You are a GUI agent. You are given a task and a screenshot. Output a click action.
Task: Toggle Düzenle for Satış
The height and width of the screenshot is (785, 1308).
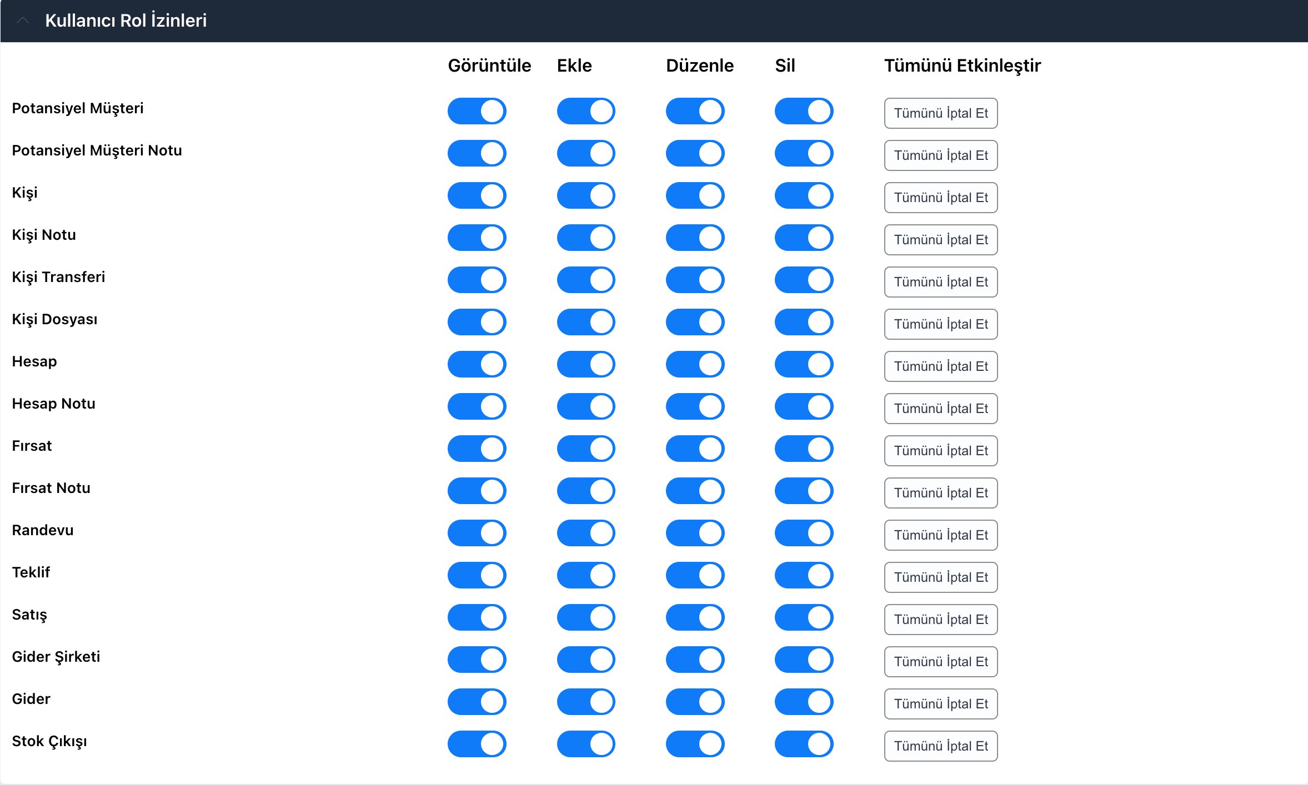(695, 617)
